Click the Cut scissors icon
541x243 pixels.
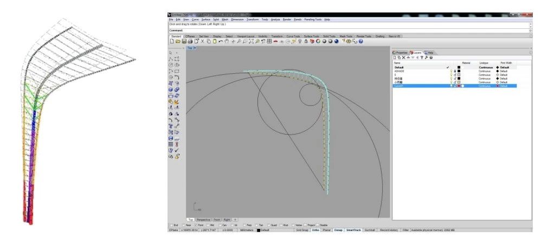click(x=202, y=41)
